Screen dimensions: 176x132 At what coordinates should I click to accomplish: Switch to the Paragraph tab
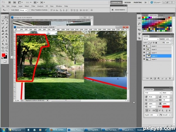coord(159,89)
